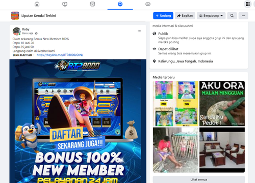Click the Publik privacy label
The image size is (255, 183).
click(163, 34)
